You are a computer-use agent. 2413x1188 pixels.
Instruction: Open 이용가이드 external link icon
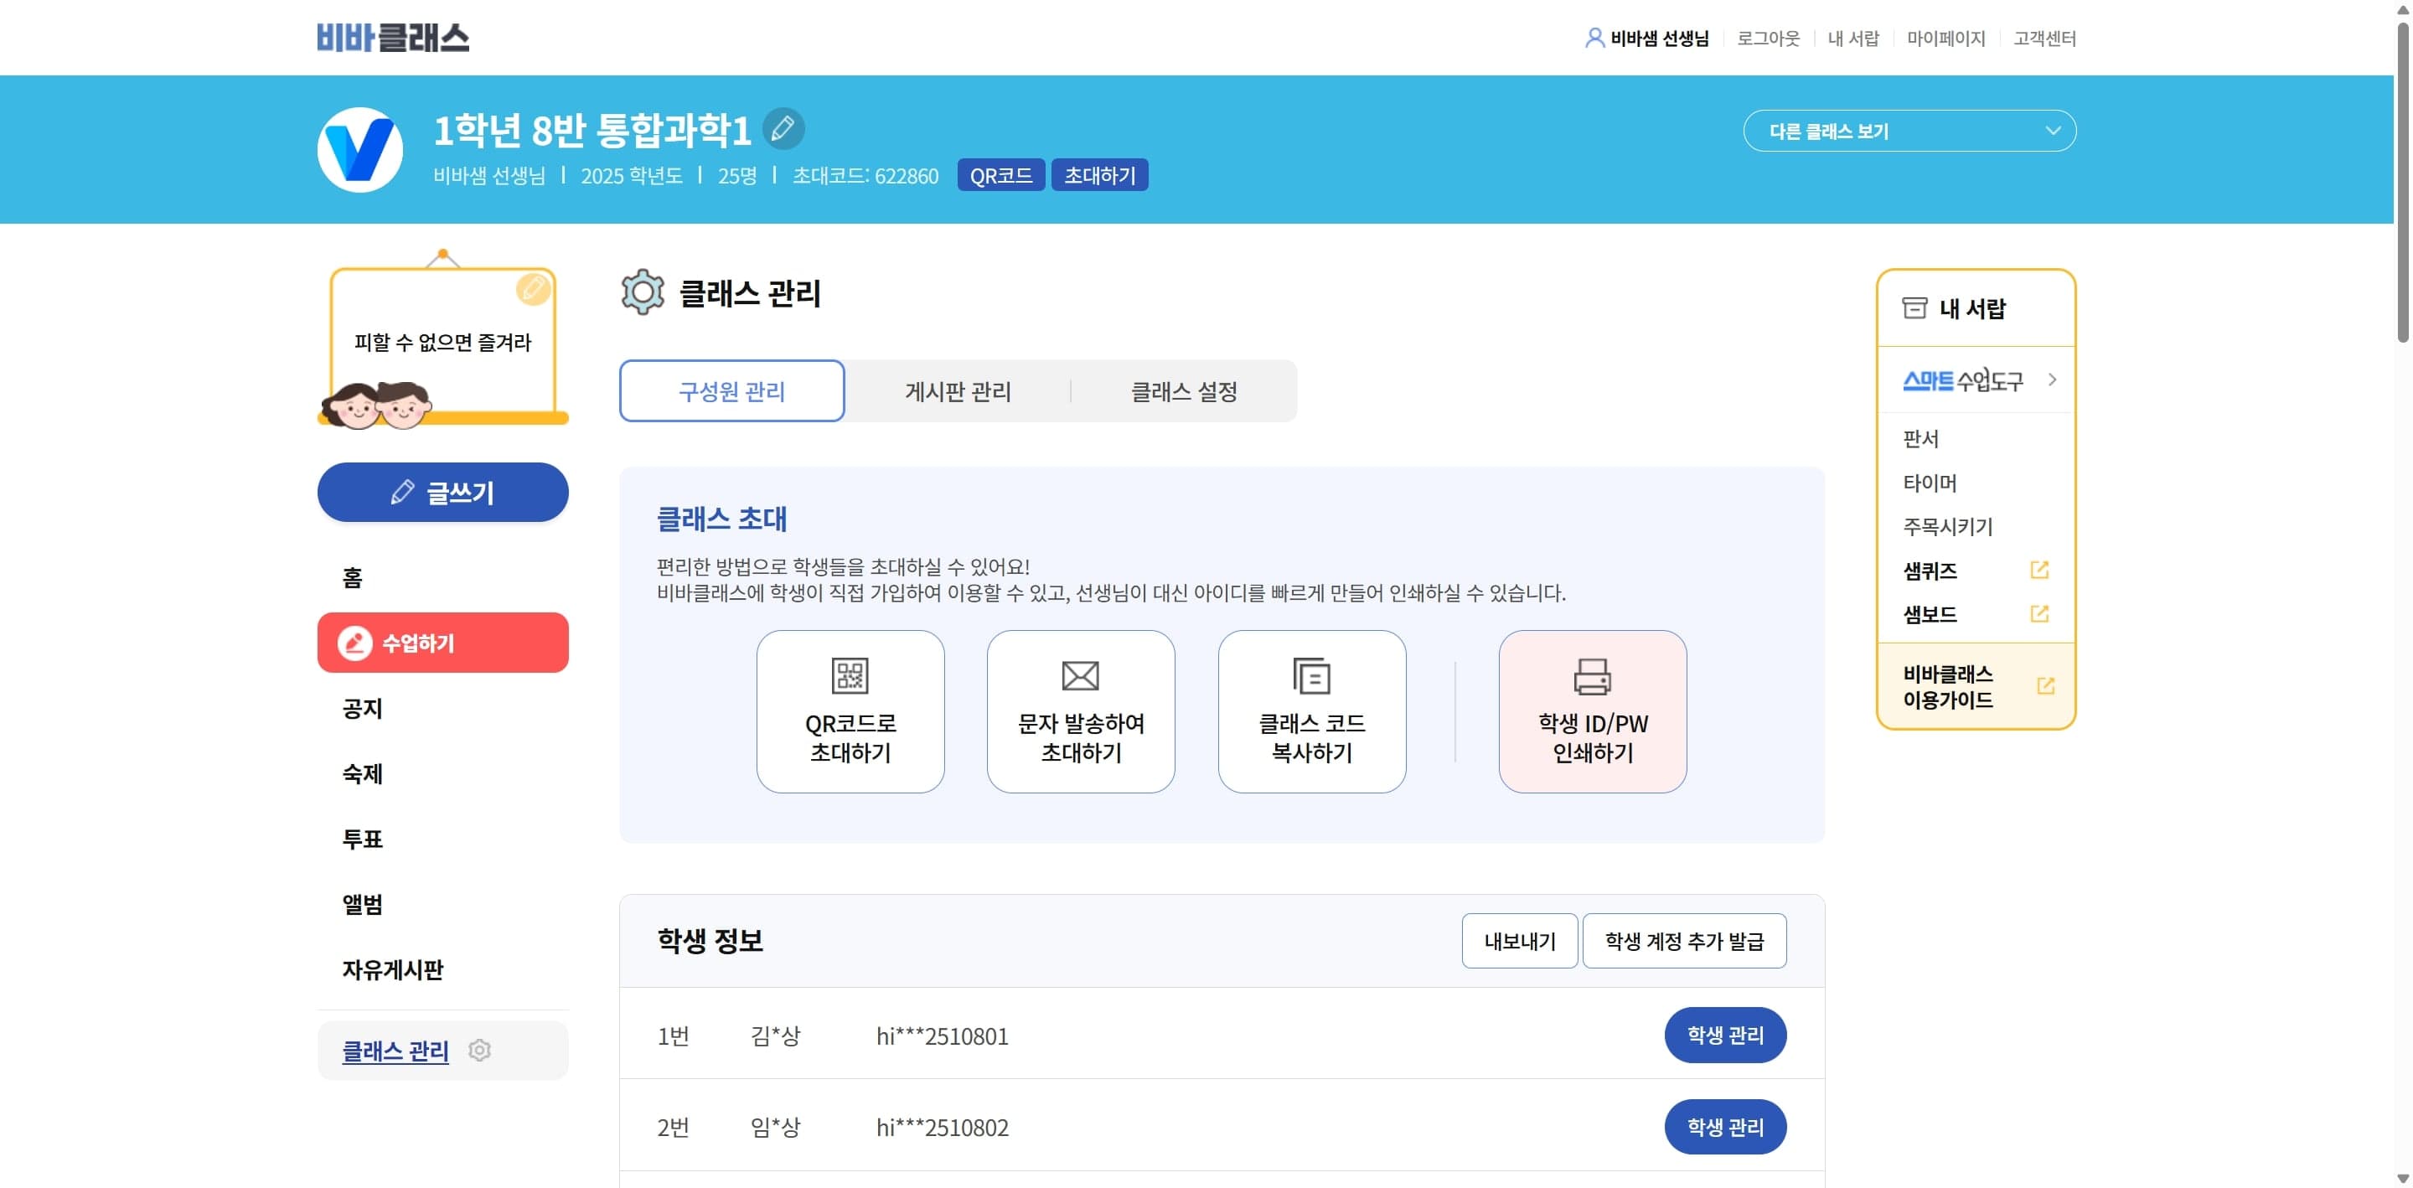pos(2046,686)
